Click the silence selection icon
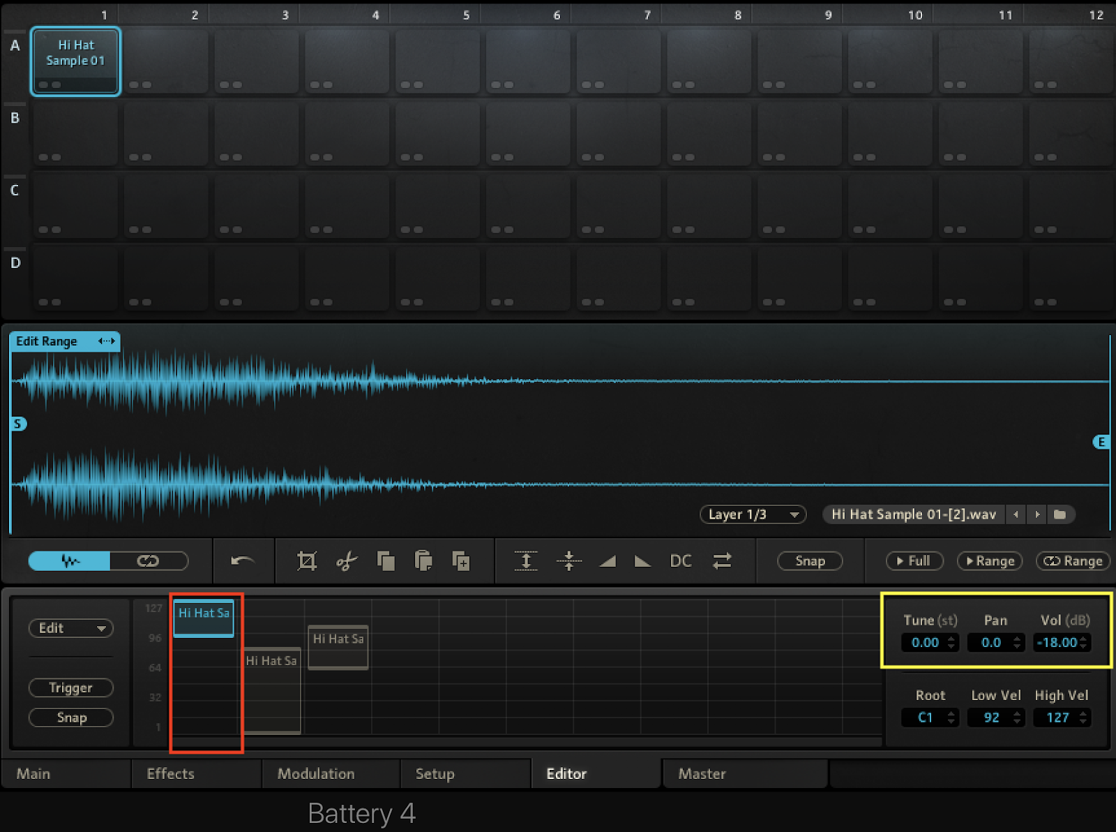Image resolution: width=1116 pixels, height=832 pixels. (x=569, y=560)
